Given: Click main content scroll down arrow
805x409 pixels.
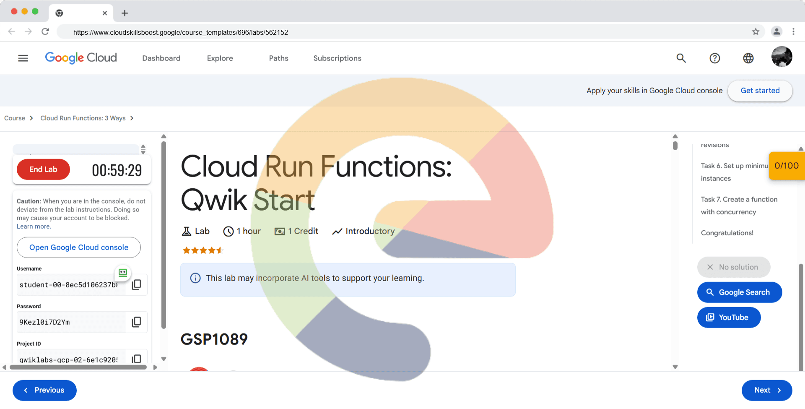Looking at the screenshot, I should [x=675, y=367].
